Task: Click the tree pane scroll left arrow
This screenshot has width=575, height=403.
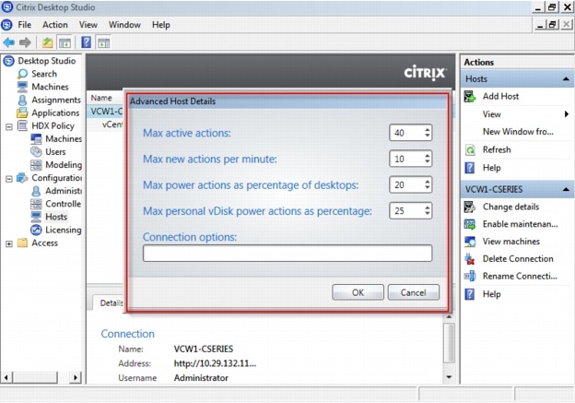Action: (x=6, y=377)
